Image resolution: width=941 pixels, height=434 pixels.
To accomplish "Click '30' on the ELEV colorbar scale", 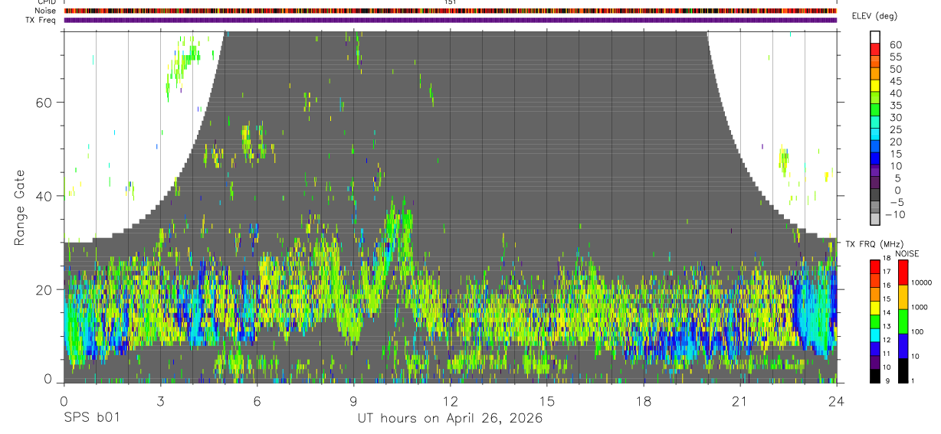I will 895,117.
